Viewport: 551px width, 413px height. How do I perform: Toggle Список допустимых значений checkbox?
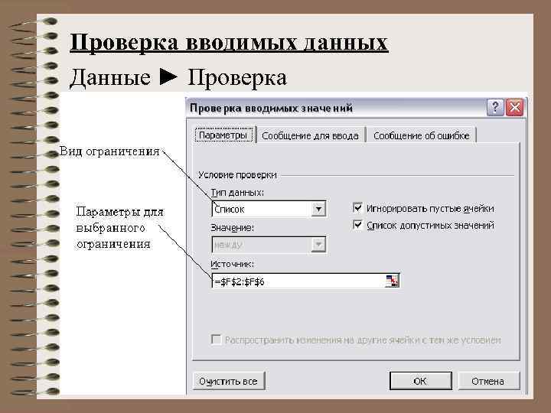pyautogui.click(x=357, y=224)
